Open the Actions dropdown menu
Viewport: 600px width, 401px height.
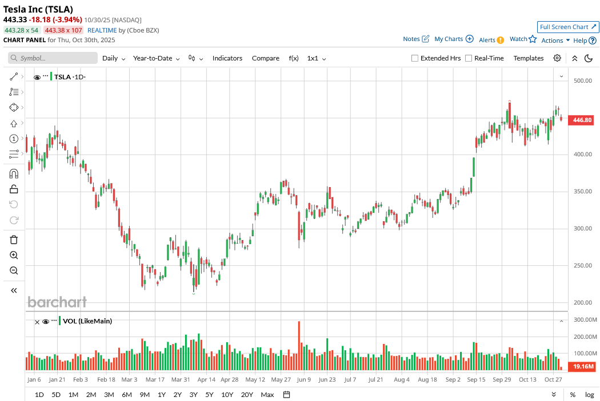[x=555, y=40]
